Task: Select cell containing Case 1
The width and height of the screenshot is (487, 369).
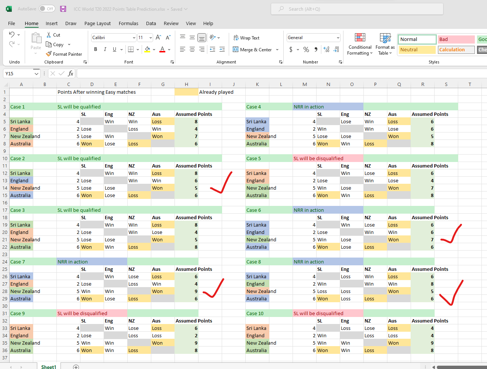Action: pos(21,107)
